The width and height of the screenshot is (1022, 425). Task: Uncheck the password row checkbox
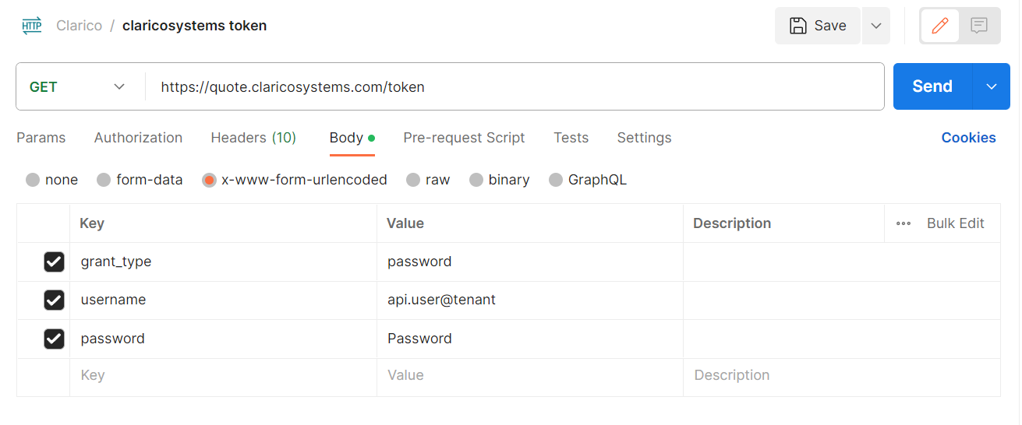point(54,339)
